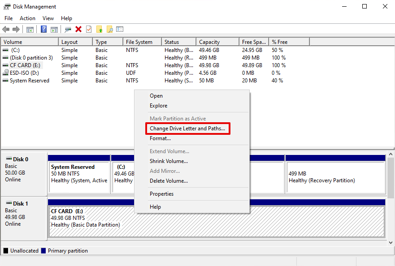395x266 pixels.
Task: Click disc icon beside ESD-ISO (D:) row
Action: coord(5,73)
